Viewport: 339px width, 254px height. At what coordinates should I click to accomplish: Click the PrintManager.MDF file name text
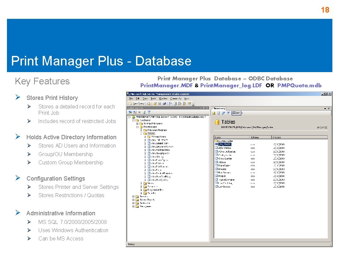click(x=167, y=86)
